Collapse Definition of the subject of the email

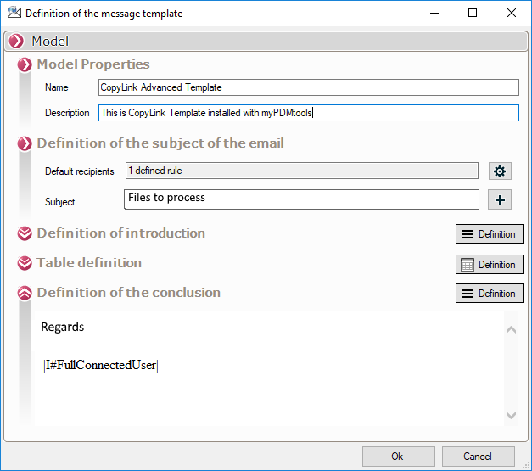pyautogui.click(x=25, y=144)
